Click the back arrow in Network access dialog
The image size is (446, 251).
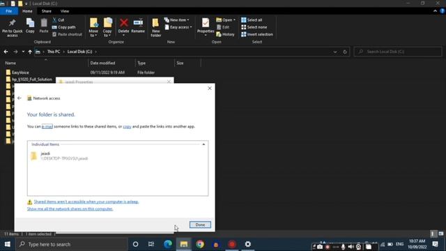tap(20, 98)
